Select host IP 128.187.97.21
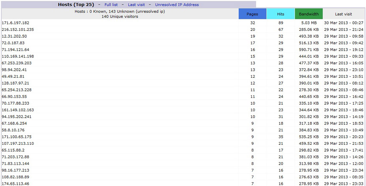The width and height of the screenshot is (366, 186). click(x=15, y=83)
